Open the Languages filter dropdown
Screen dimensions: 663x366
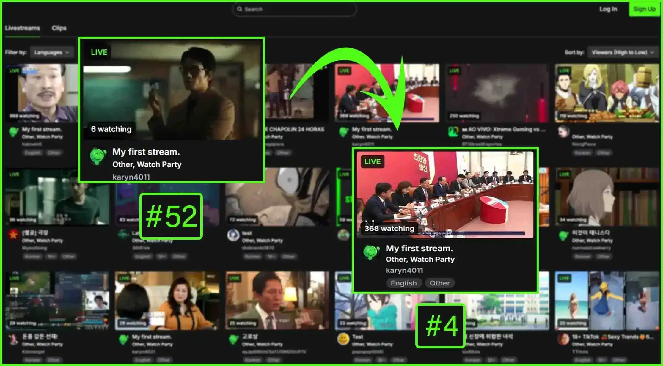click(52, 52)
